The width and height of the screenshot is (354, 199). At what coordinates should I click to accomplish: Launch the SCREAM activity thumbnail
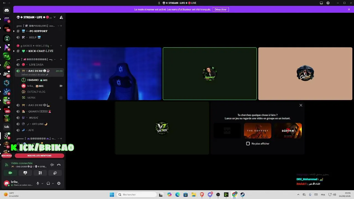click(x=288, y=130)
